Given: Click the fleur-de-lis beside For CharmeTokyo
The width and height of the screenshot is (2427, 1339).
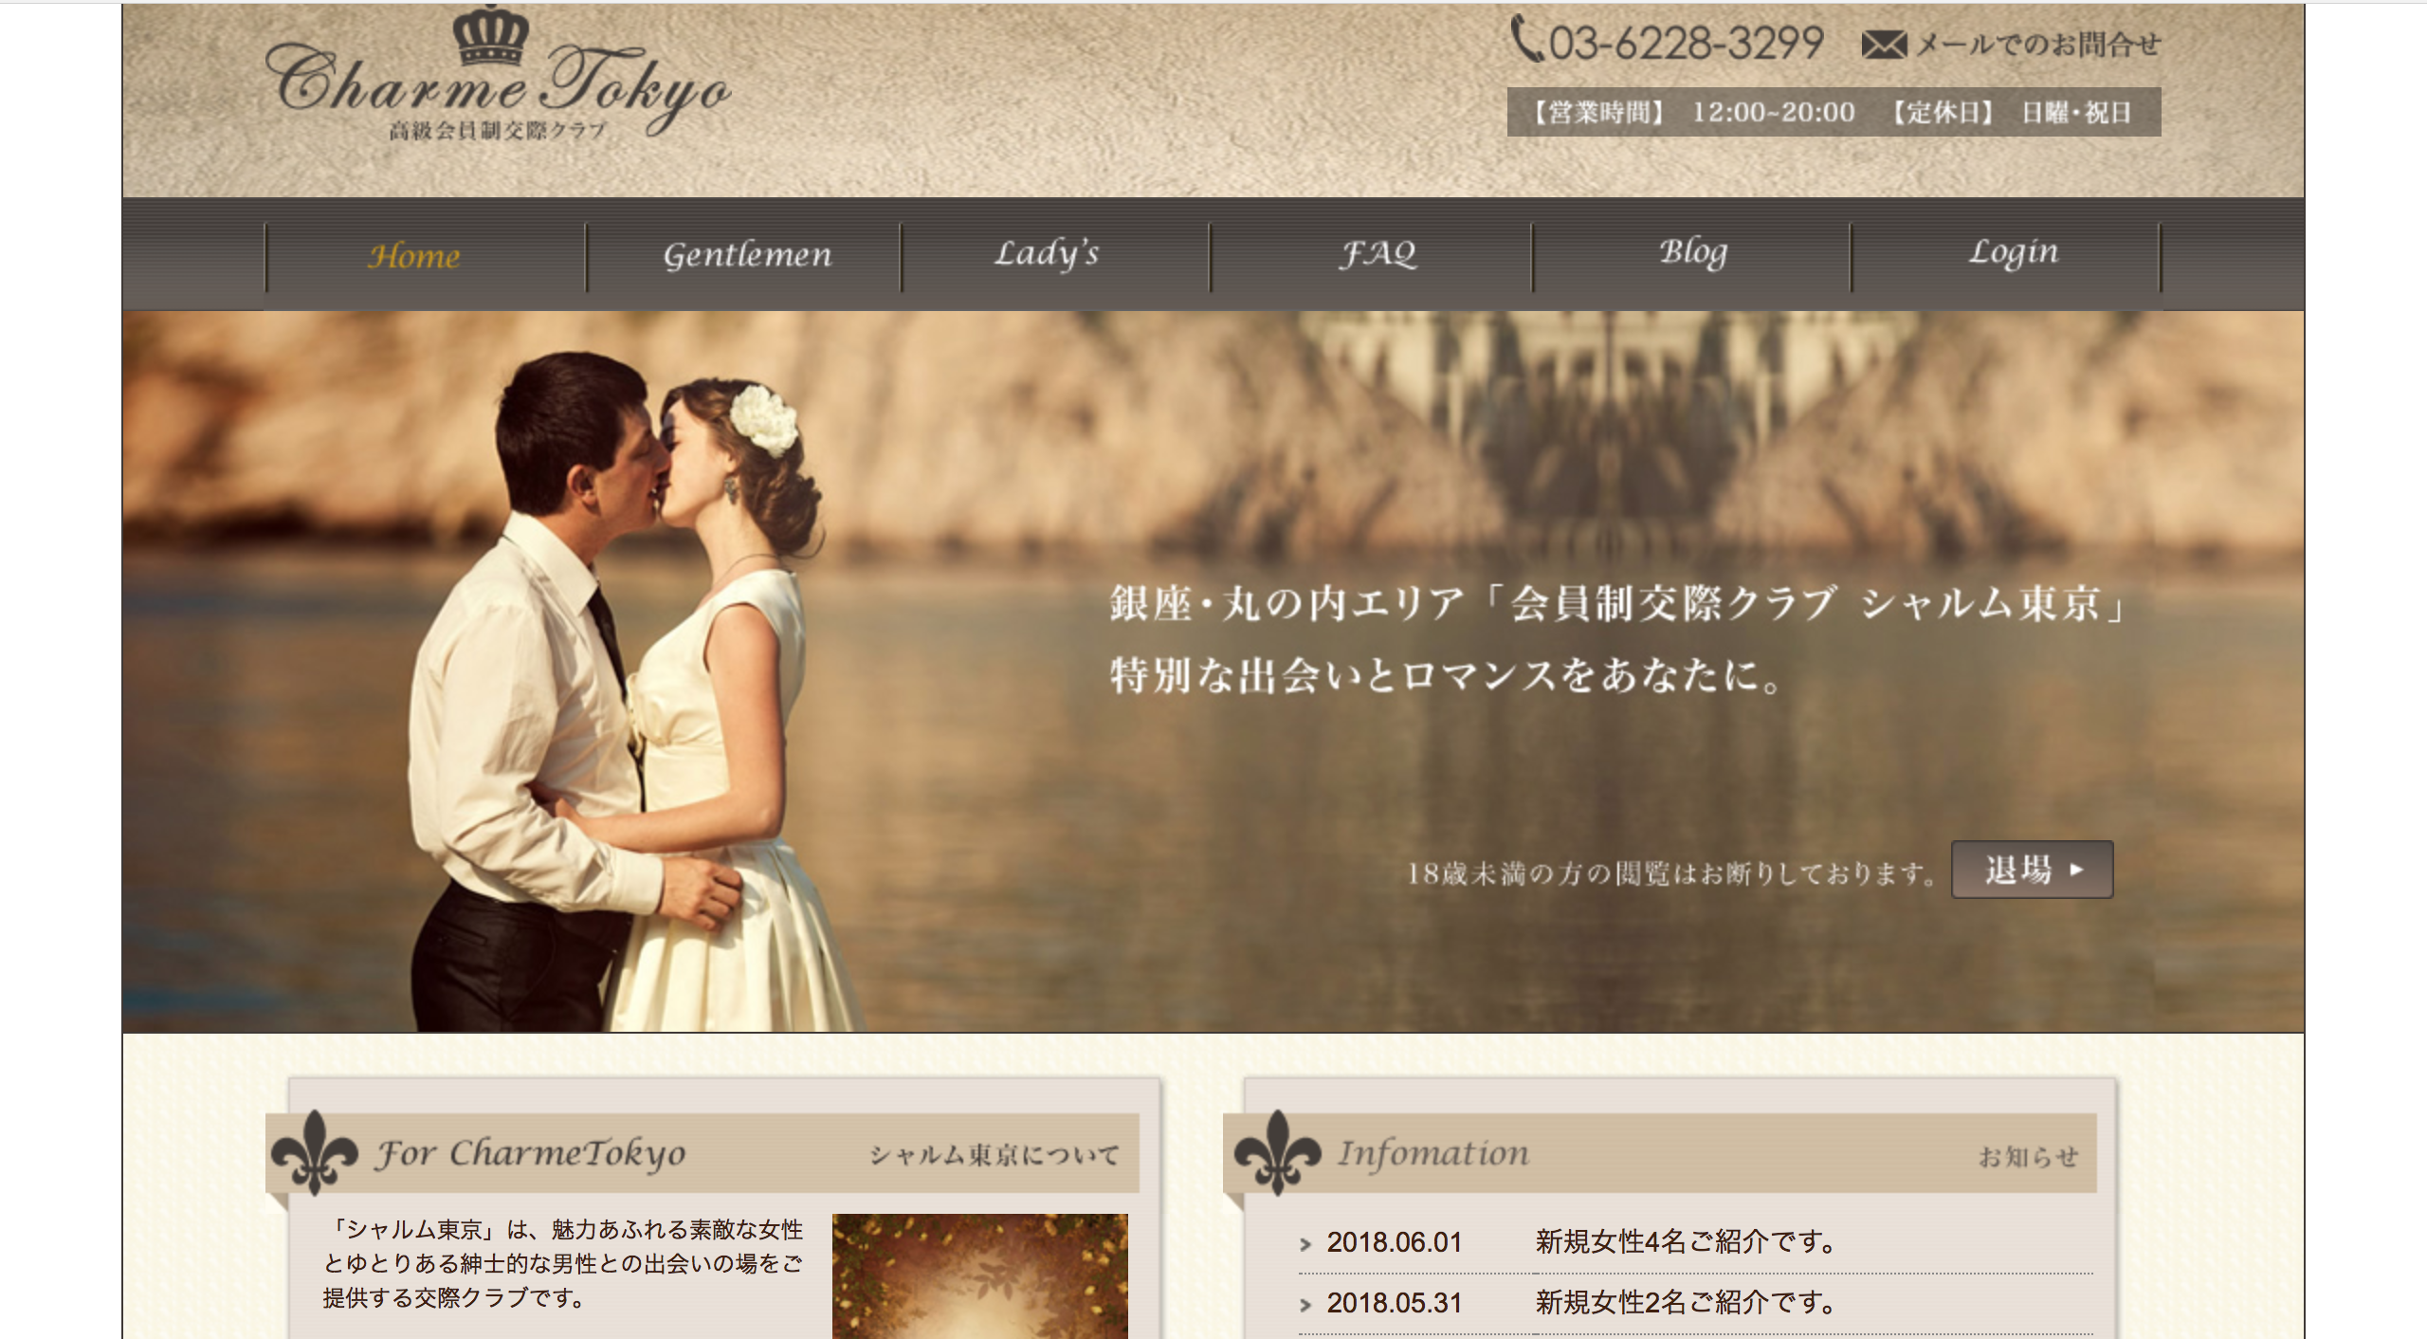Looking at the screenshot, I should click(x=315, y=1151).
